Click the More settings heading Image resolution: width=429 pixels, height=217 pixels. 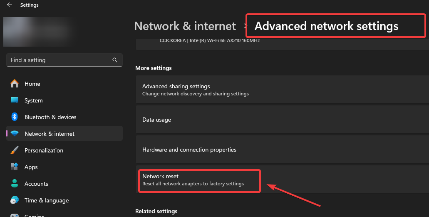pyautogui.click(x=154, y=68)
